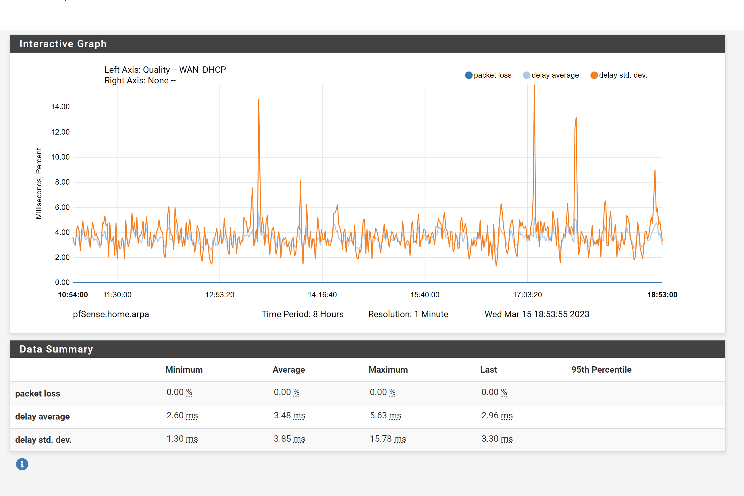Click the Interactive Graph panel header
744x496 pixels.
(x=367, y=44)
